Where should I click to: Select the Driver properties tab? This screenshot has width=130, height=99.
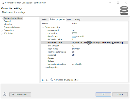click(58, 19)
